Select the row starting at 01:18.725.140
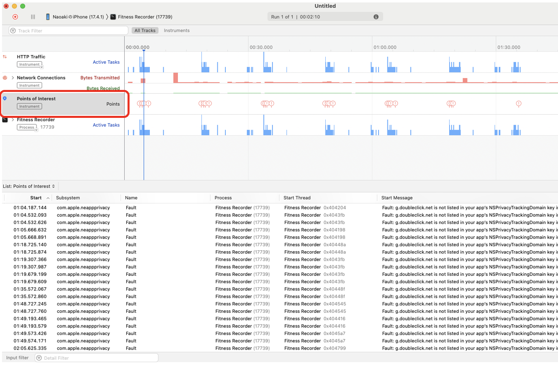558x367 pixels. click(280, 245)
